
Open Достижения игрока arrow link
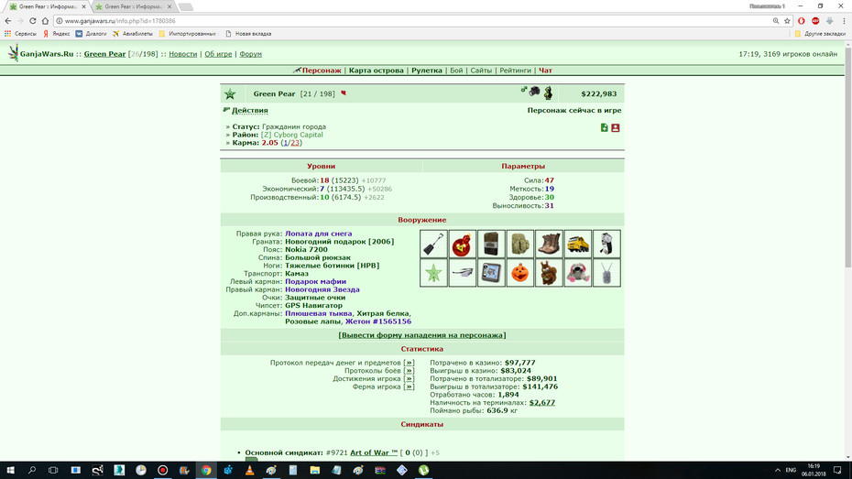click(x=409, y=379)
